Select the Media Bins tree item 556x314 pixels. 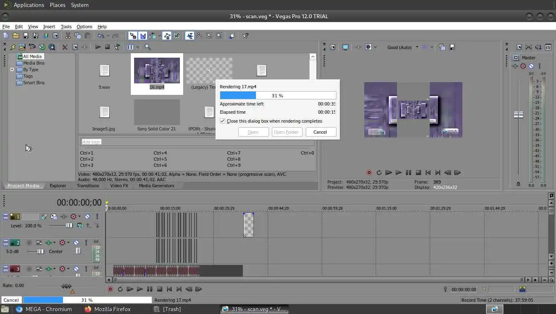[34, 63]
